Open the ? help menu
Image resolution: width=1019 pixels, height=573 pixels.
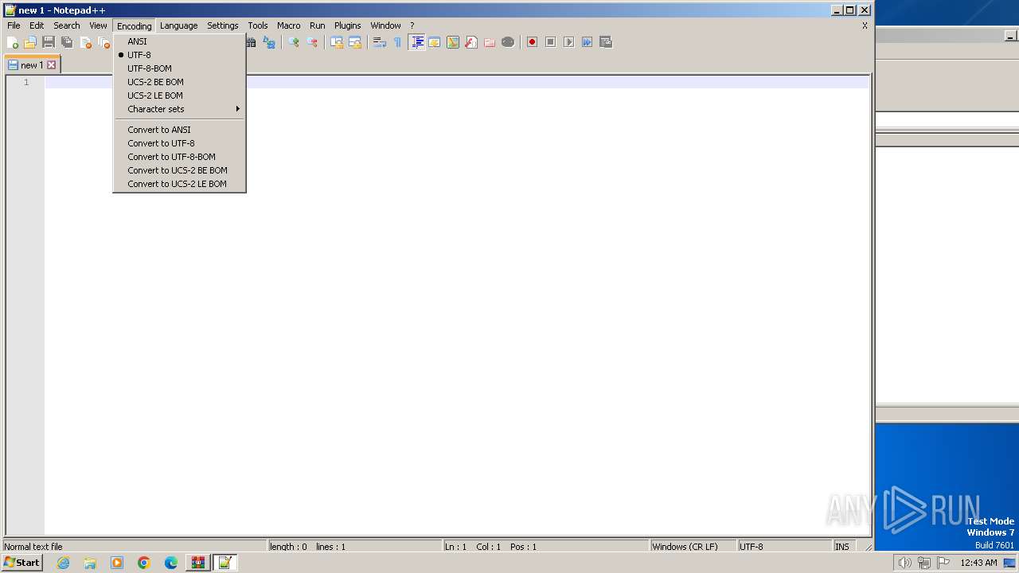[x=412, y=25]
